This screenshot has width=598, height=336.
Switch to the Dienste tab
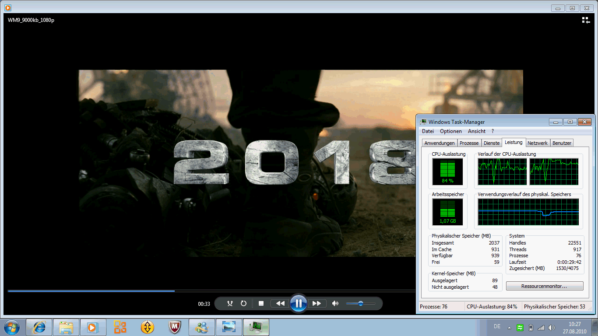click(492, 143)
